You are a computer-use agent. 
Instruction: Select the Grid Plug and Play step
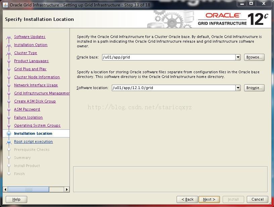[x=30, y=69]
